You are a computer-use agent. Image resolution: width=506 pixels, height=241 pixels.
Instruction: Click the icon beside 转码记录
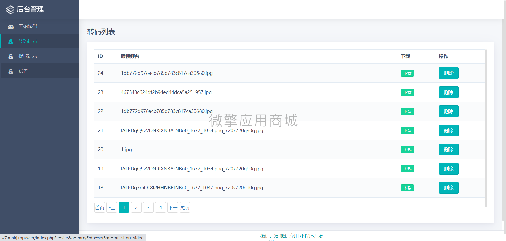click(x=11, y=41)
